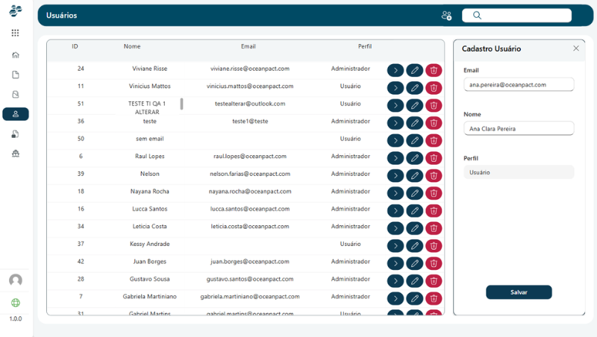Open the Perfil dropdown showing Usuário
The height and width of the screenshot is (337, 597).
[519, 172]
